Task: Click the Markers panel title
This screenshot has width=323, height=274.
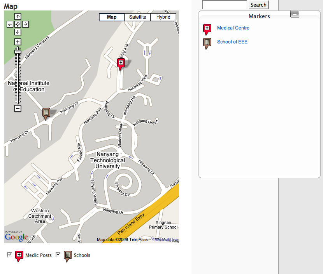Action: coord(259,16)
